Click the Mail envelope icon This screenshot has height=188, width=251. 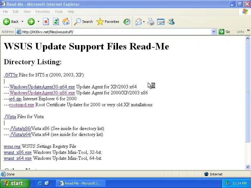pyautogui.click(x=139, y=22)
